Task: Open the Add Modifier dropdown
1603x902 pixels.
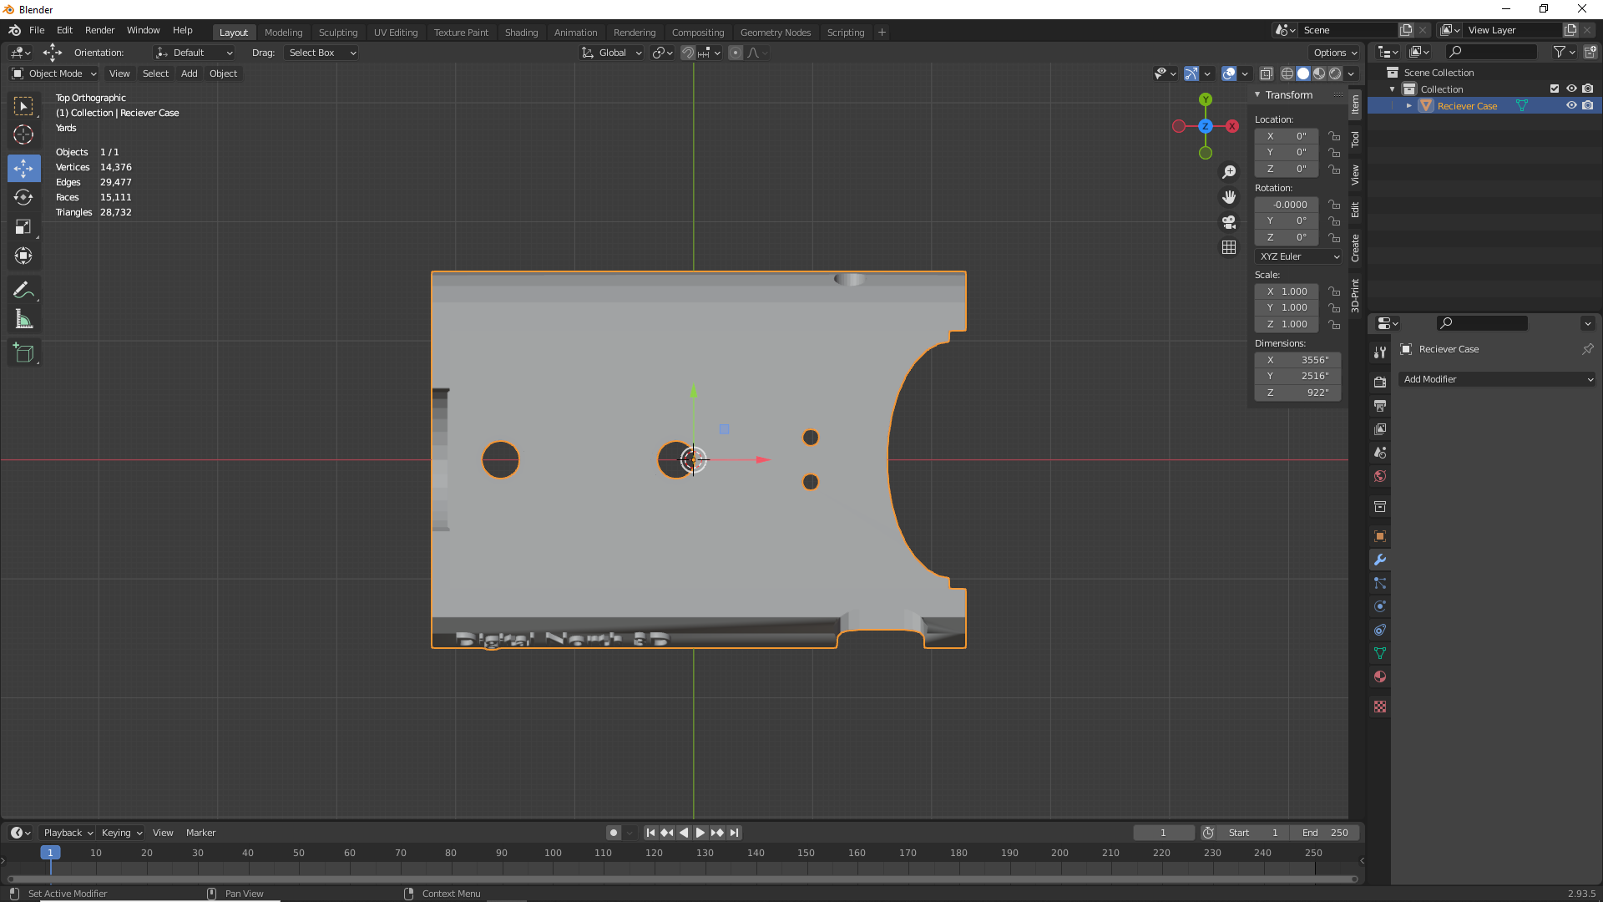Action: (1498, 379)
